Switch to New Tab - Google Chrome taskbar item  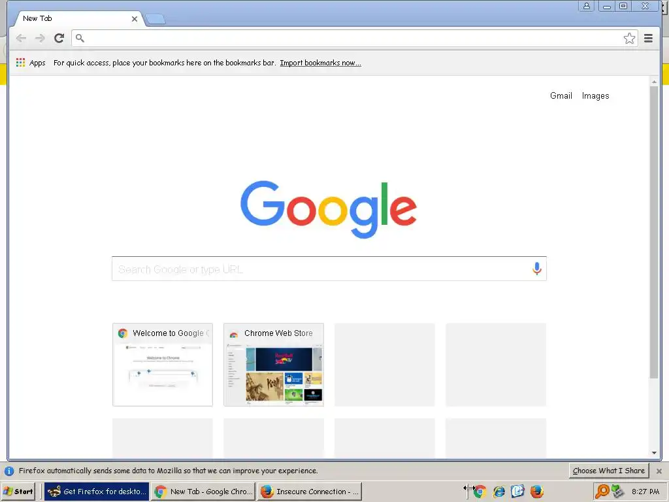[204, 492]
